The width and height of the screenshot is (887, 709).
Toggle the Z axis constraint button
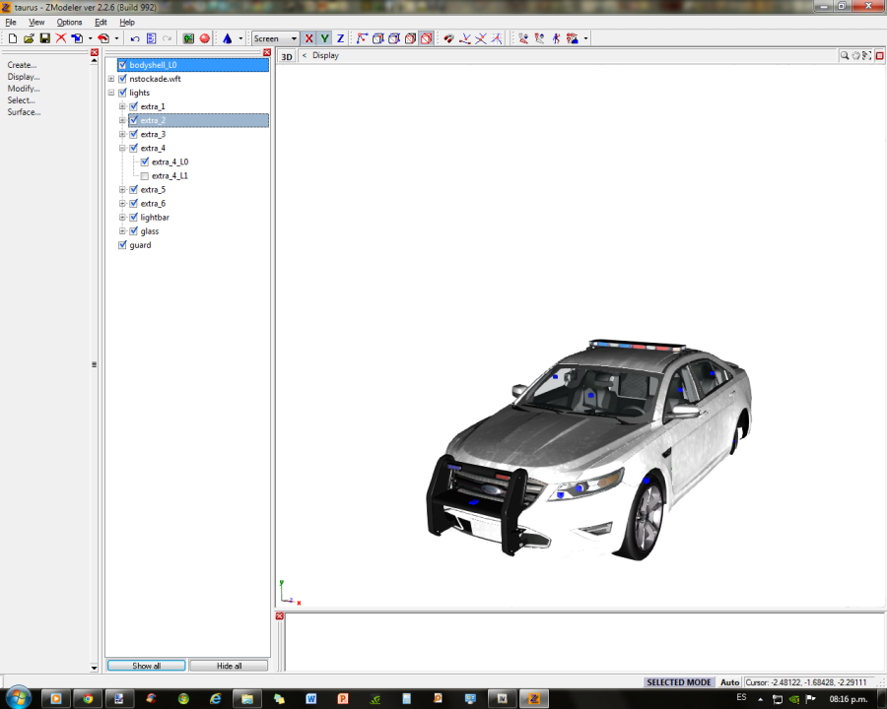point(340,38)
